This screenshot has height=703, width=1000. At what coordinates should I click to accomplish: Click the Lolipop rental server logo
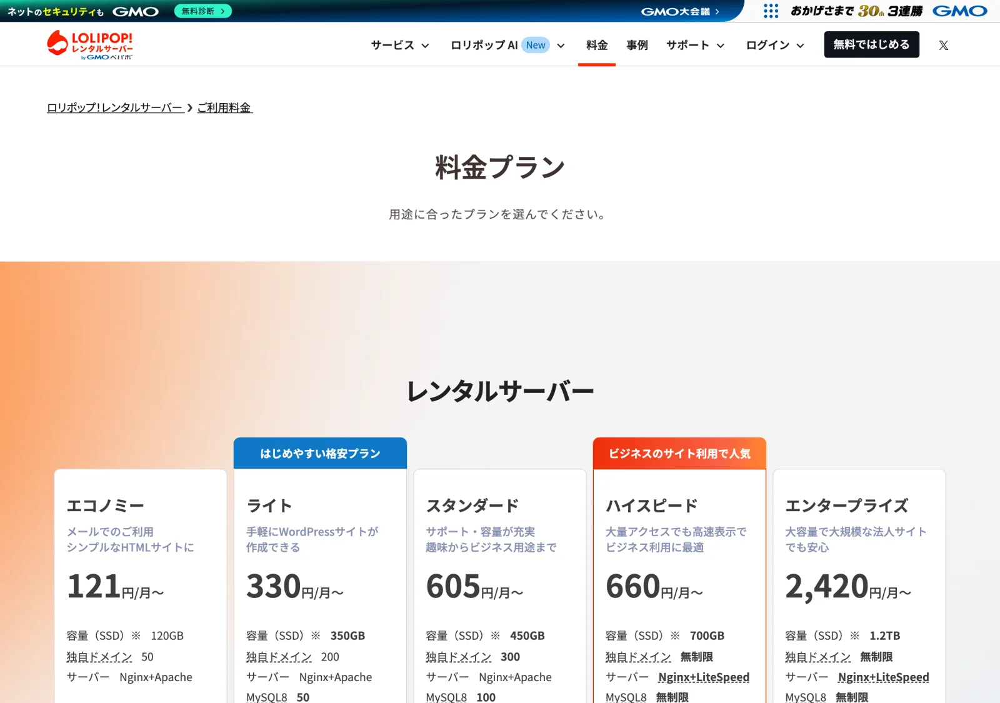point(90,45)
